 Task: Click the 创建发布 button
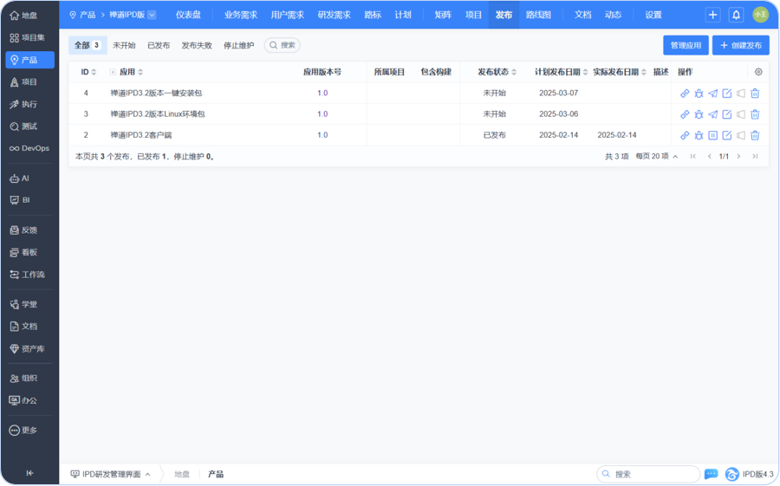(740, 45)
